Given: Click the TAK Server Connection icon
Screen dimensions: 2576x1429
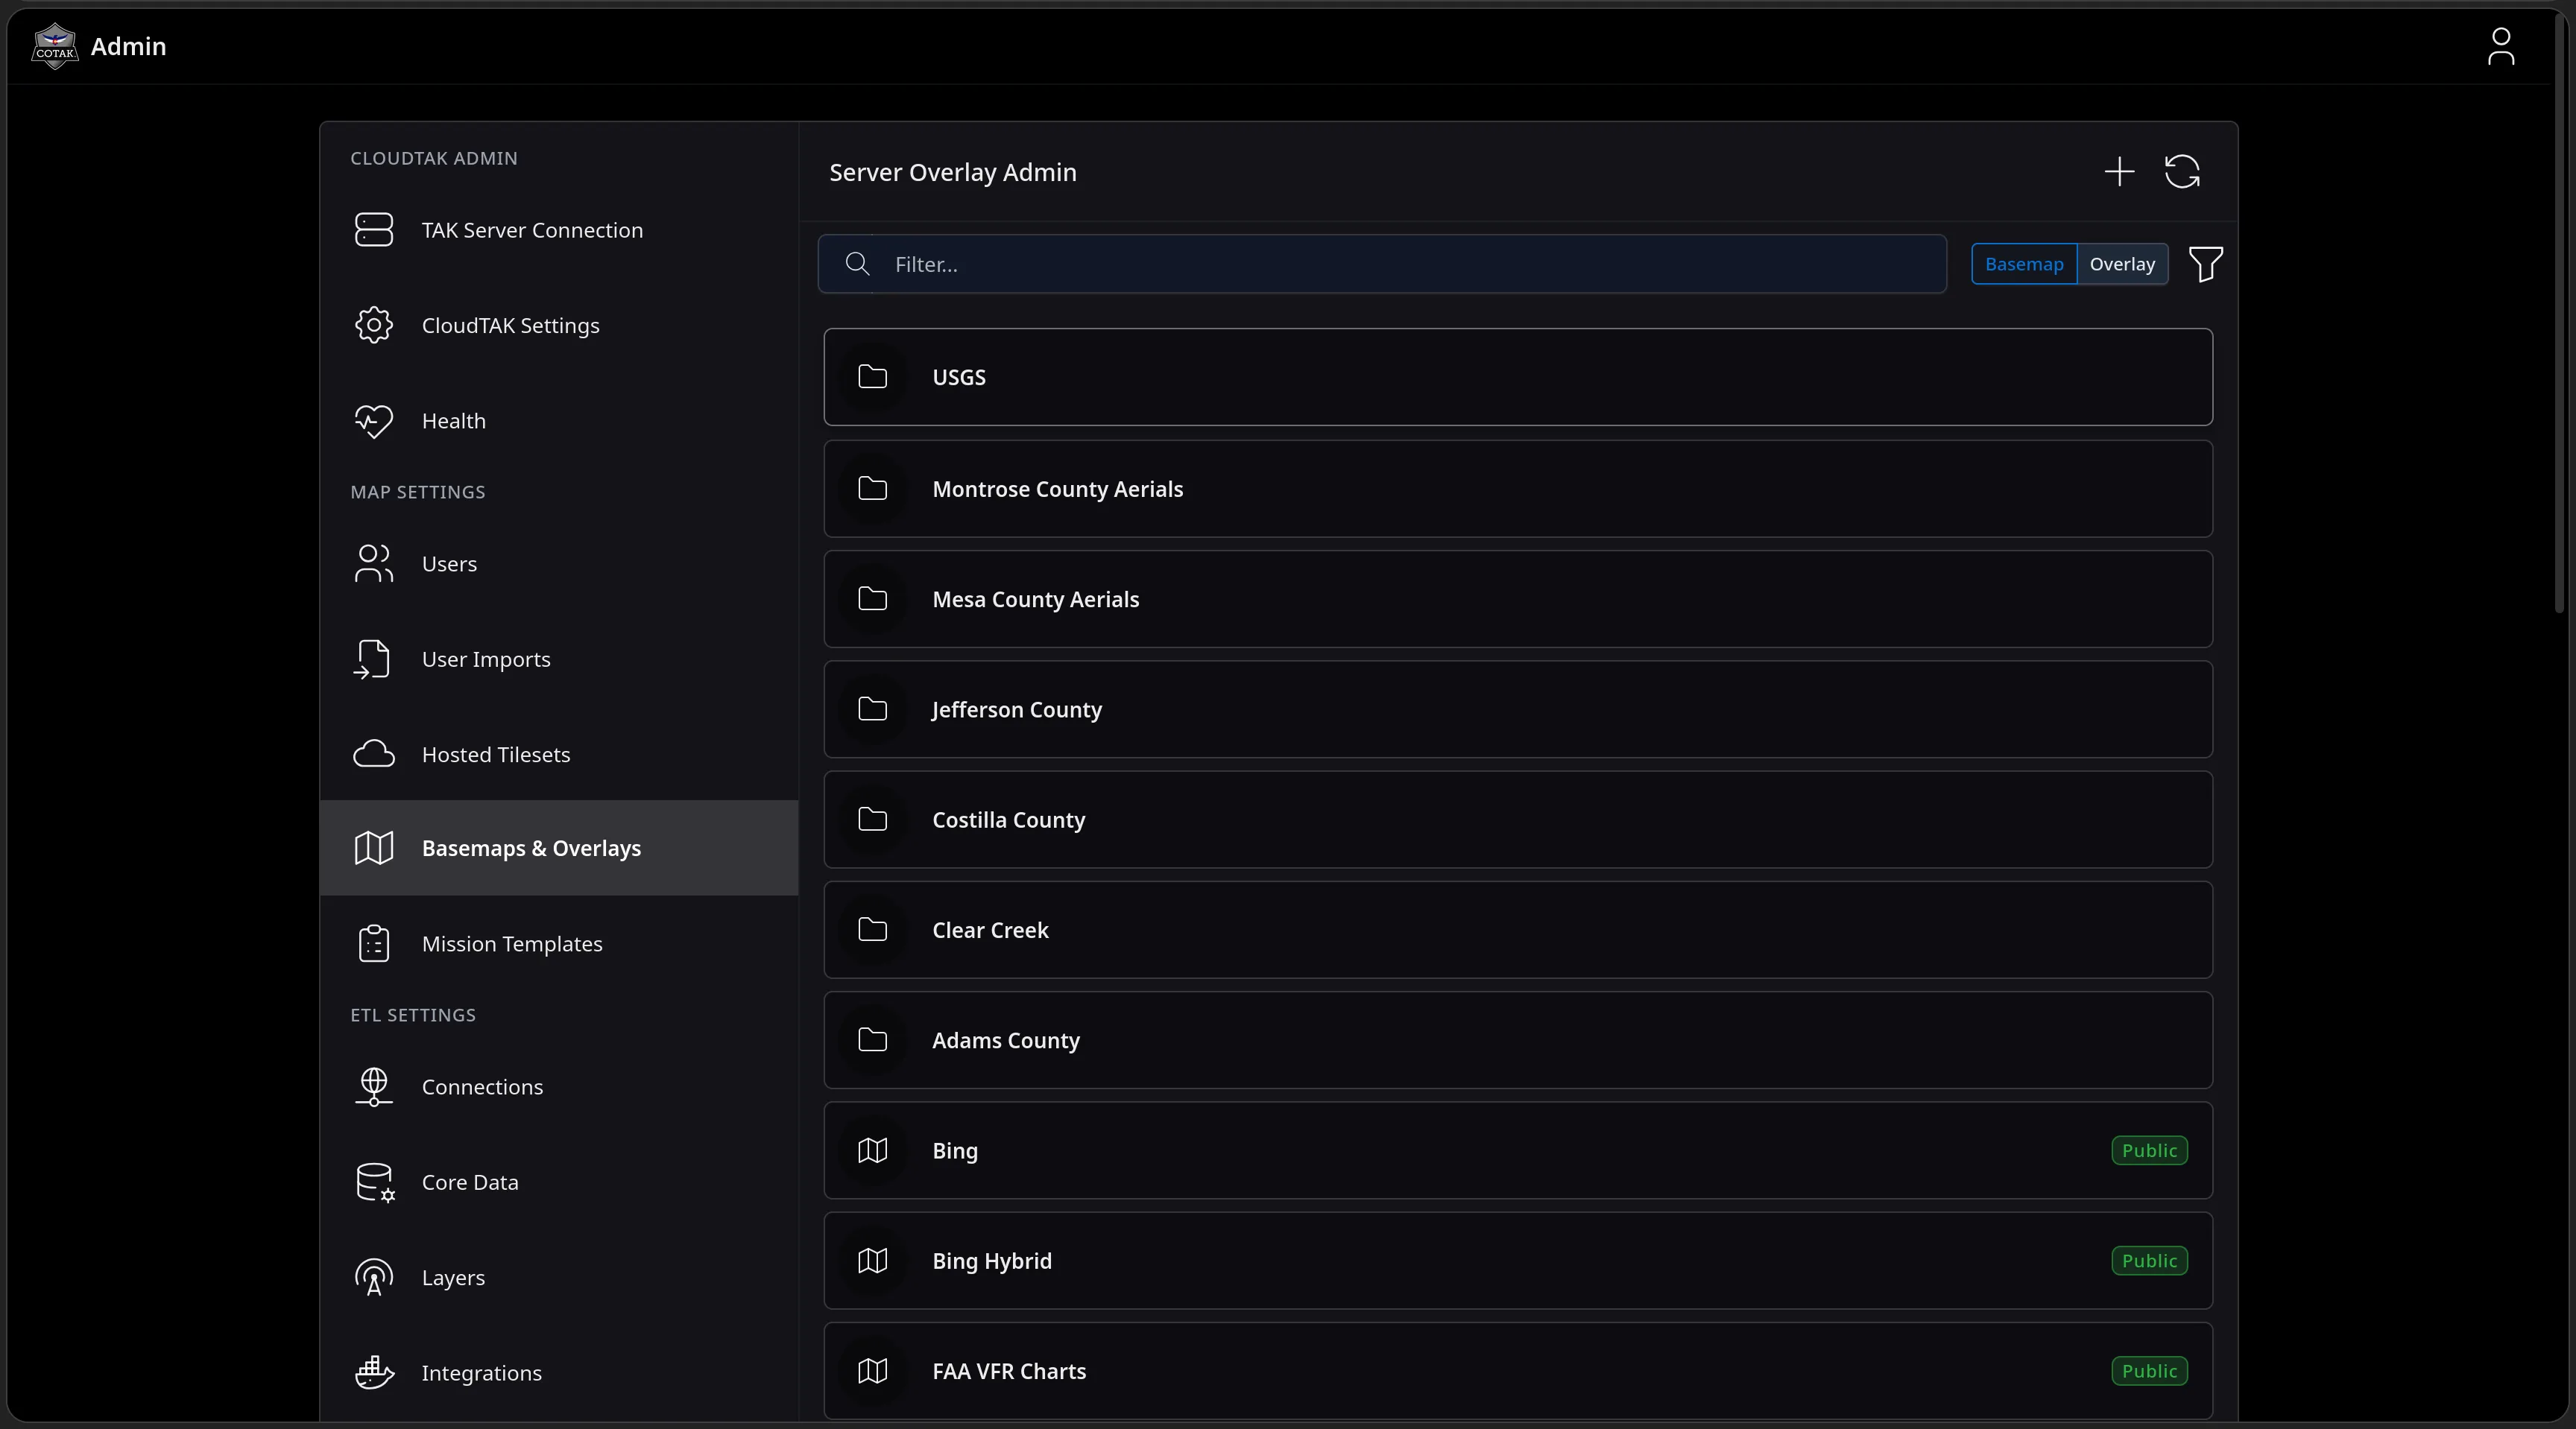Looking at the screenshot, I should [x=374, y=229].
